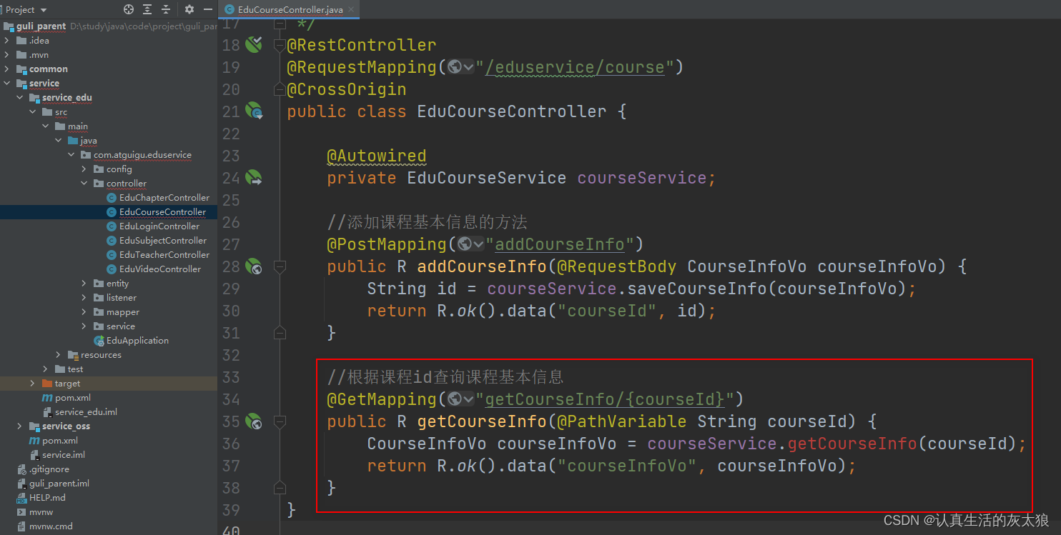Viewport: 1061px width, 535px height.
Task: Click the fold end marker at line 38
Action: (280, 488)
